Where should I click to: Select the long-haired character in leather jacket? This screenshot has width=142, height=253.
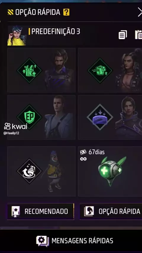[x=129, y=70]
